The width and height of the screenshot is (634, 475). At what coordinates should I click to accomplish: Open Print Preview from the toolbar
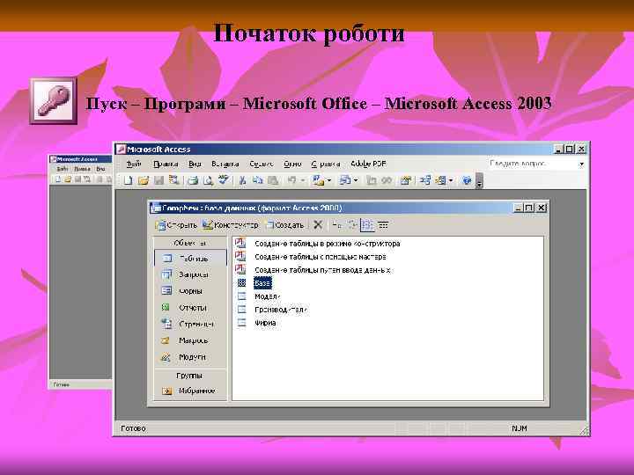(x=208, y=180)
